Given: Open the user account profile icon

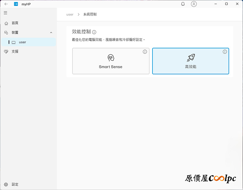Looking at the screenshot, I should click(x=194, y=4).
